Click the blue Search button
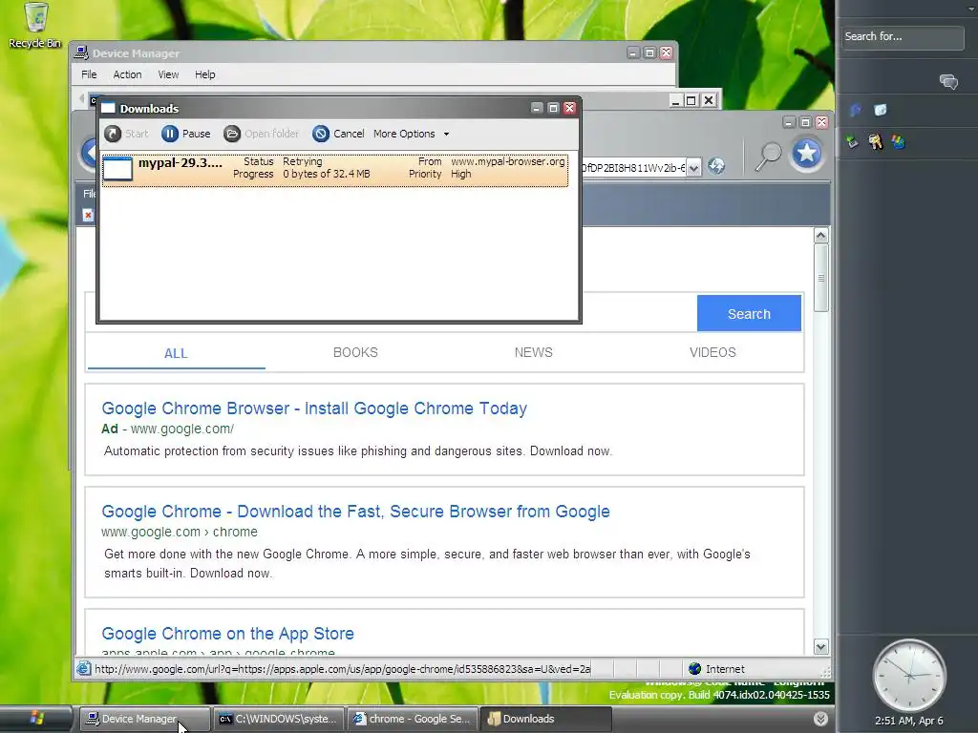This screenshot has height=733, width=978. click(x=749, y=313)
